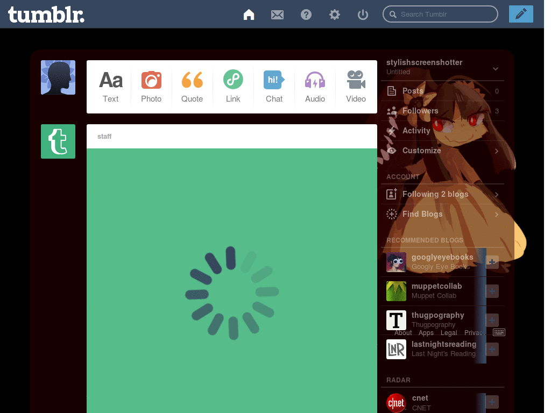Click the log out power icon

[x=363, y=15]
